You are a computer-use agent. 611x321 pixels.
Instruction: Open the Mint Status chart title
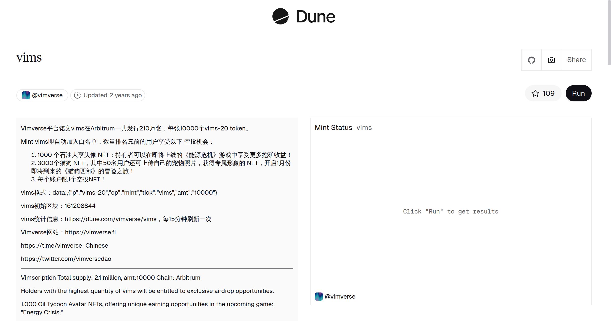334,128
